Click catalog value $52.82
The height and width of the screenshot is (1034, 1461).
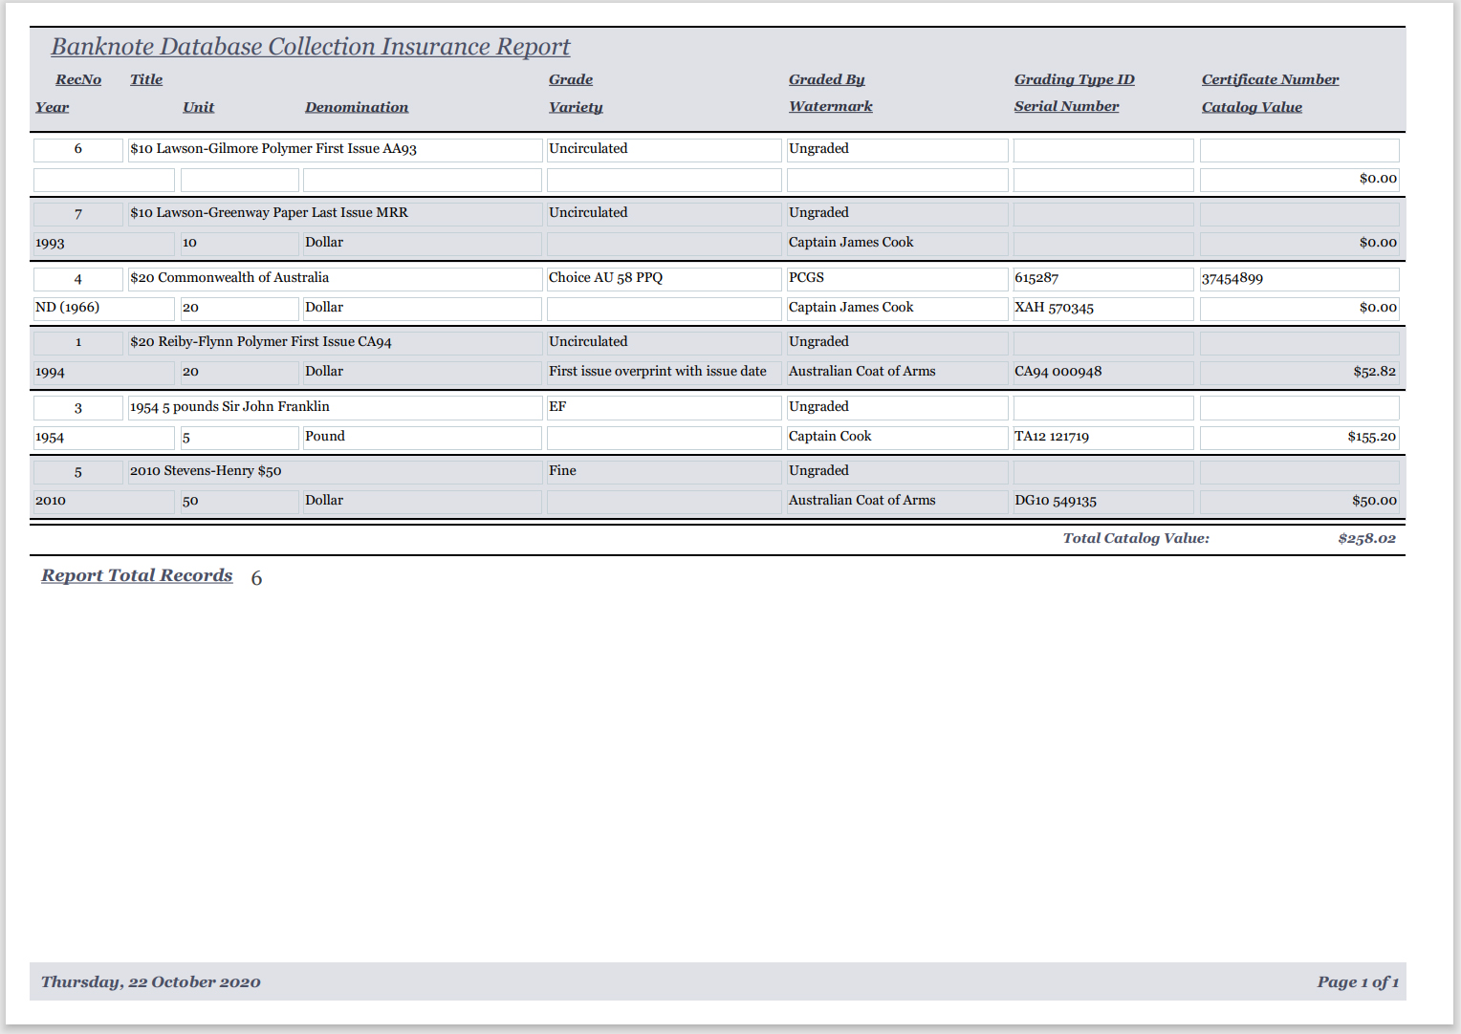tap(1299, 372)
